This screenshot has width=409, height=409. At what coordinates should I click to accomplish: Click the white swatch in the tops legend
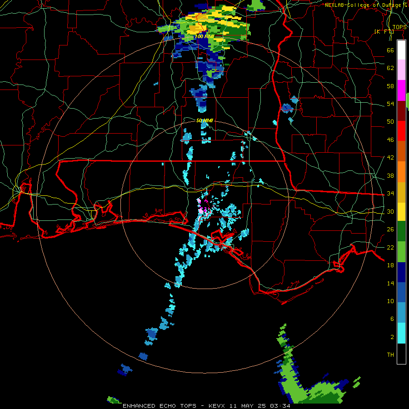(x=401, y=50)
